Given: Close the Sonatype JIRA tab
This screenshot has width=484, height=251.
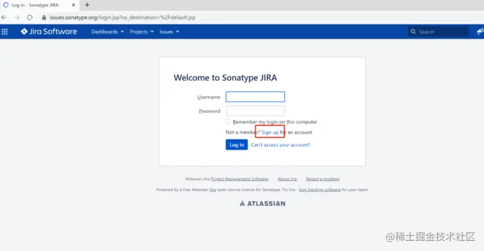Looking at the screenshot, I should click(73, 5).
